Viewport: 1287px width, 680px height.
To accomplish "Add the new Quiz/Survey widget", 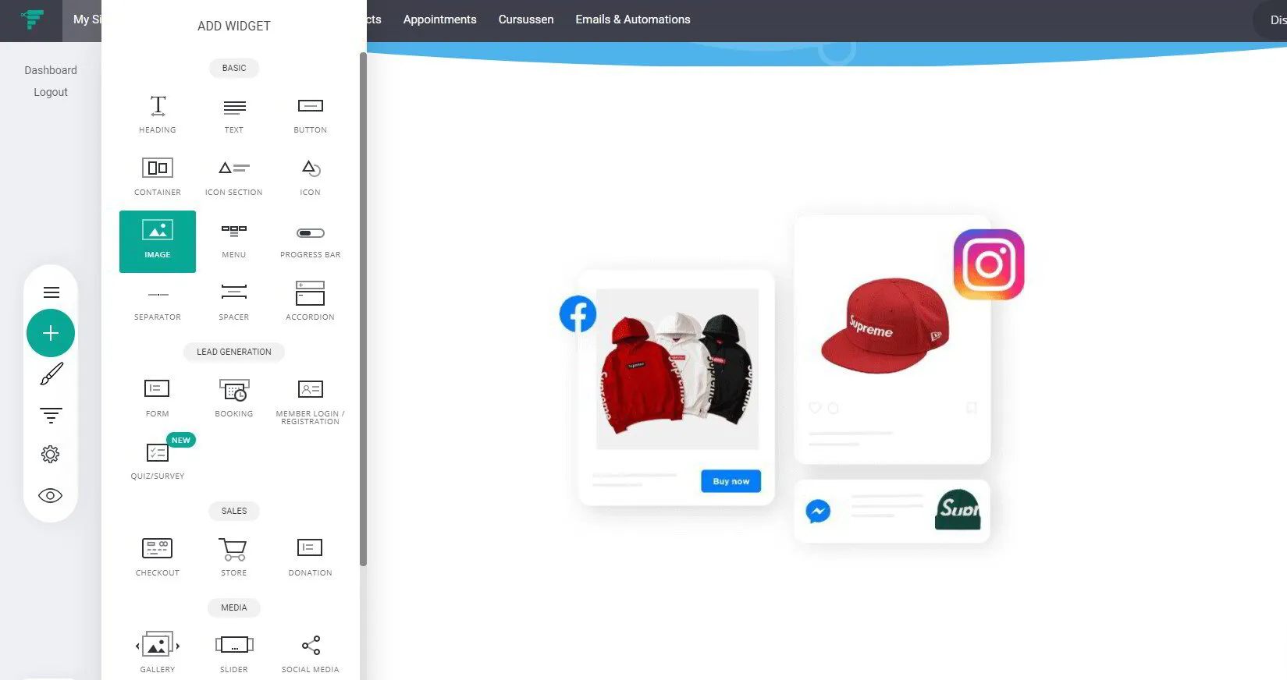I will pyautogui.click(x=158, y=460).
